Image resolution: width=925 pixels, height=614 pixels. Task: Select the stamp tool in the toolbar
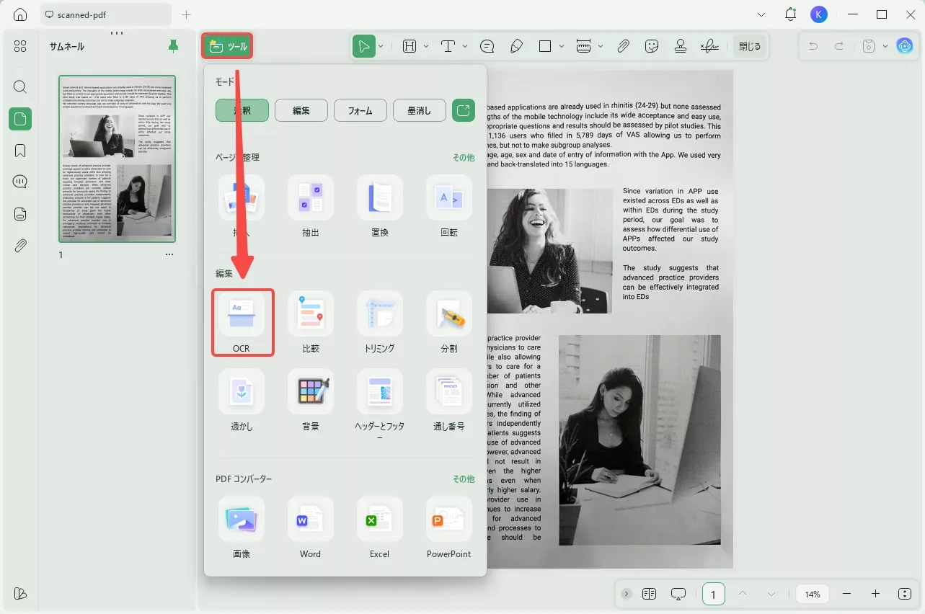[x=680, y=45]
